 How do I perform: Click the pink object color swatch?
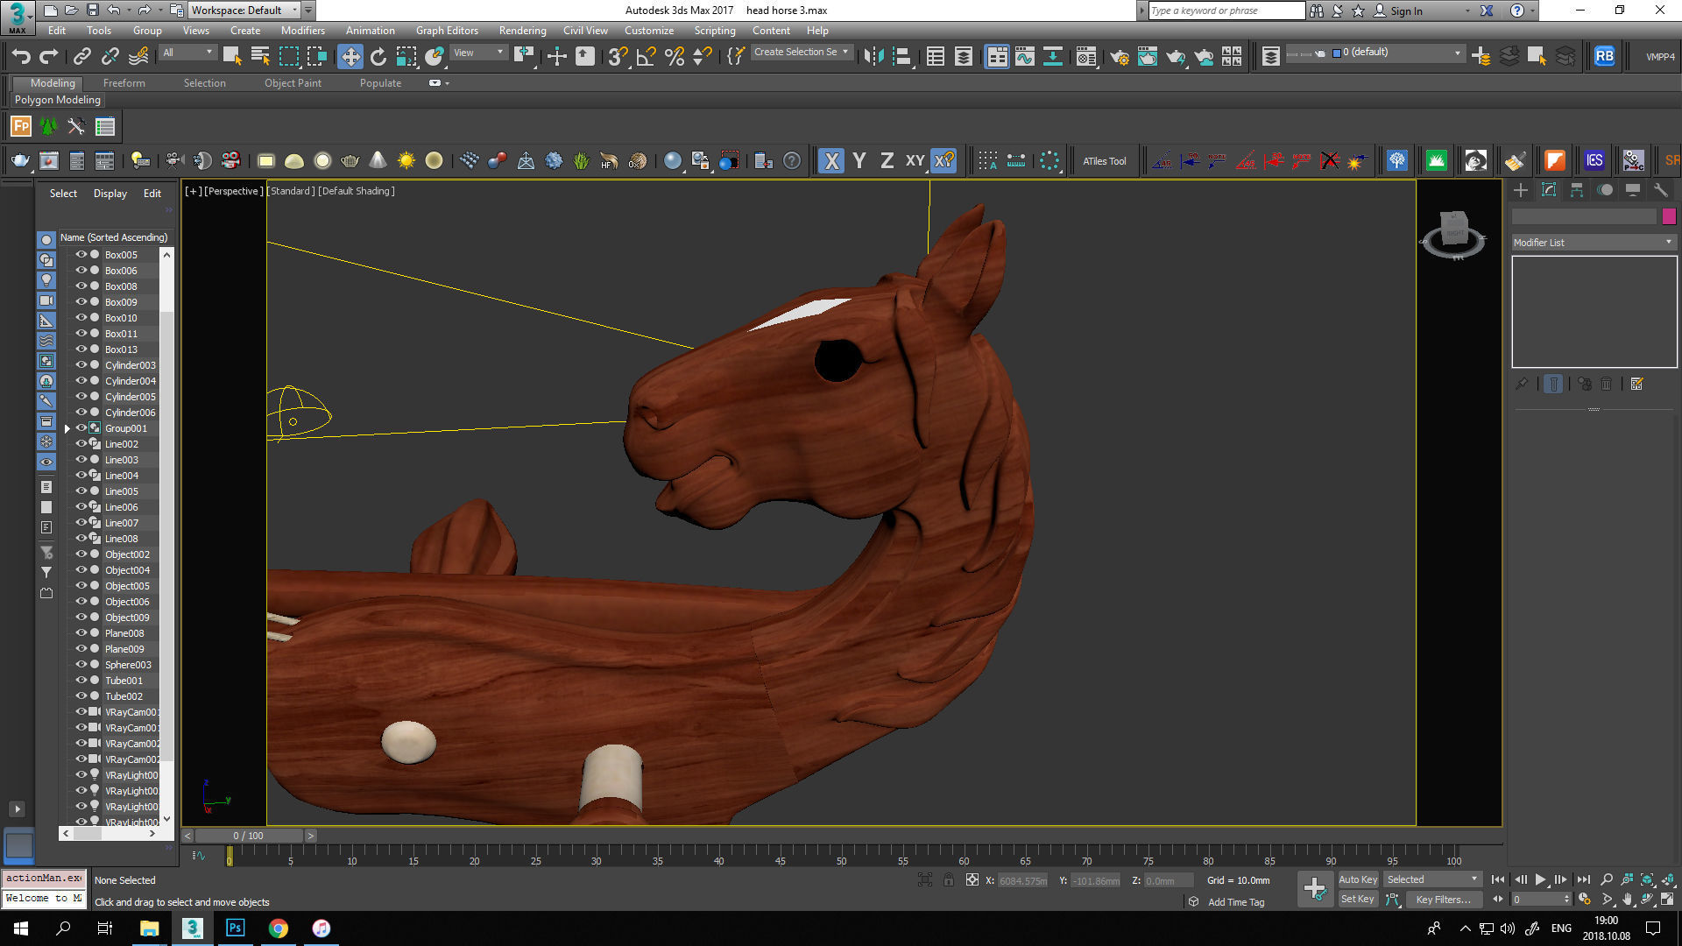click(x=1669, y=216)
